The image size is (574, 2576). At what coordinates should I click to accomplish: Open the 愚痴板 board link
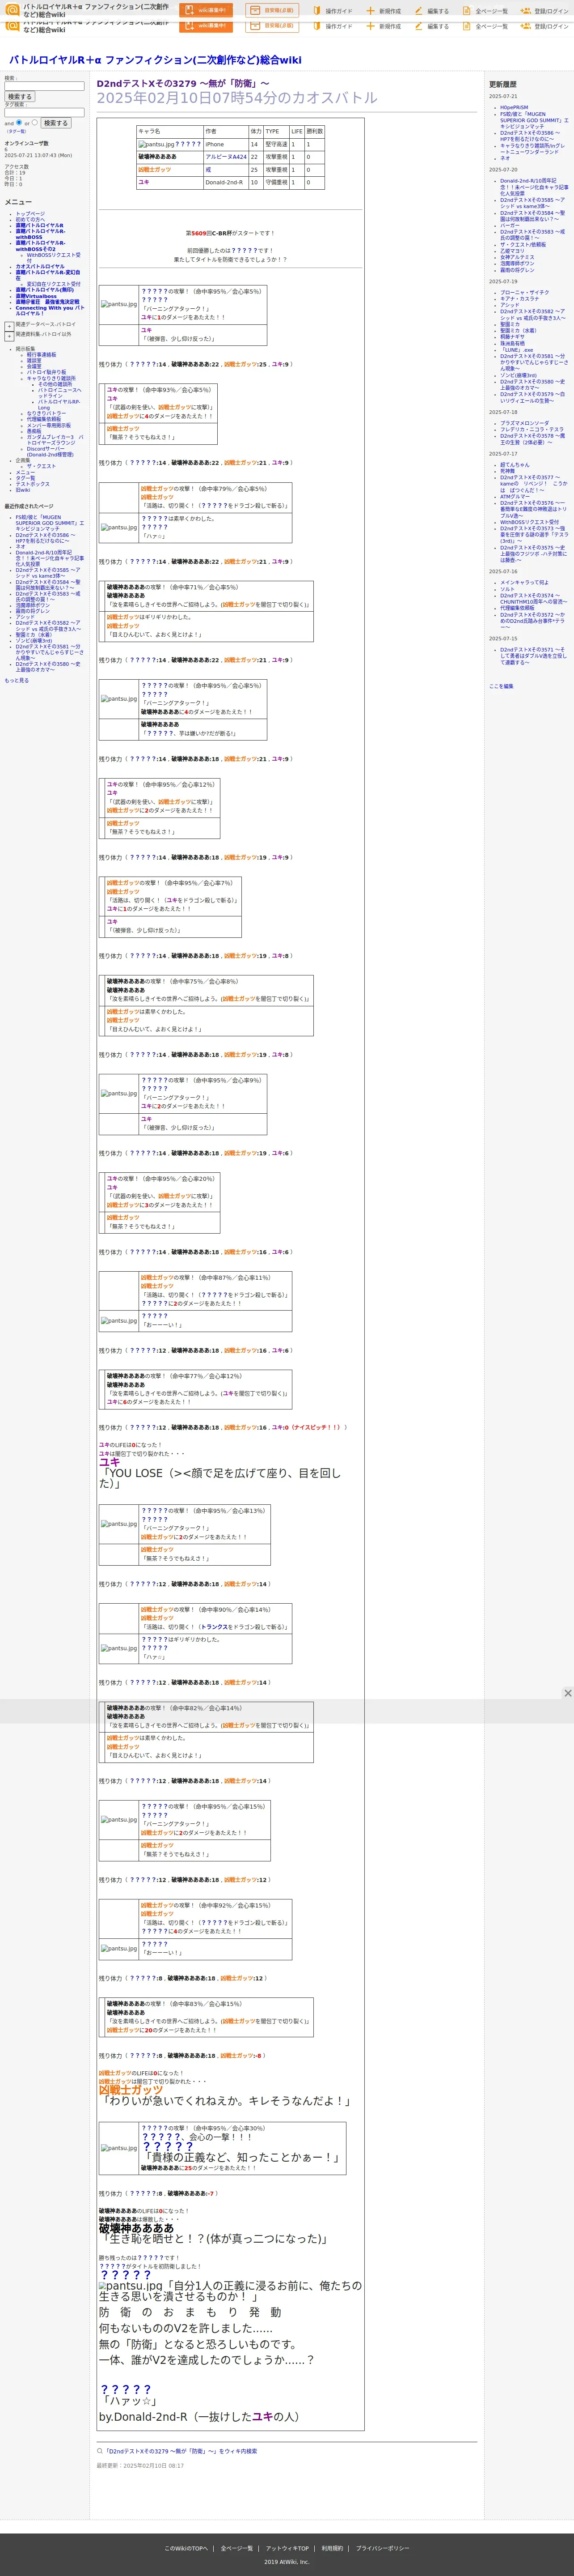34,431
